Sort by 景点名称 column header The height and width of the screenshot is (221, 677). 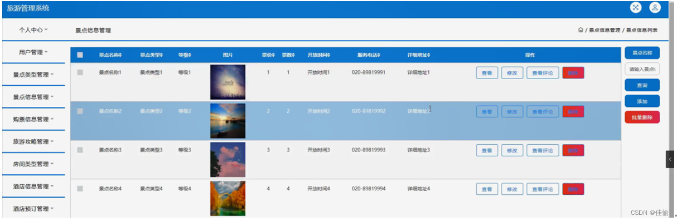point(110,55)
